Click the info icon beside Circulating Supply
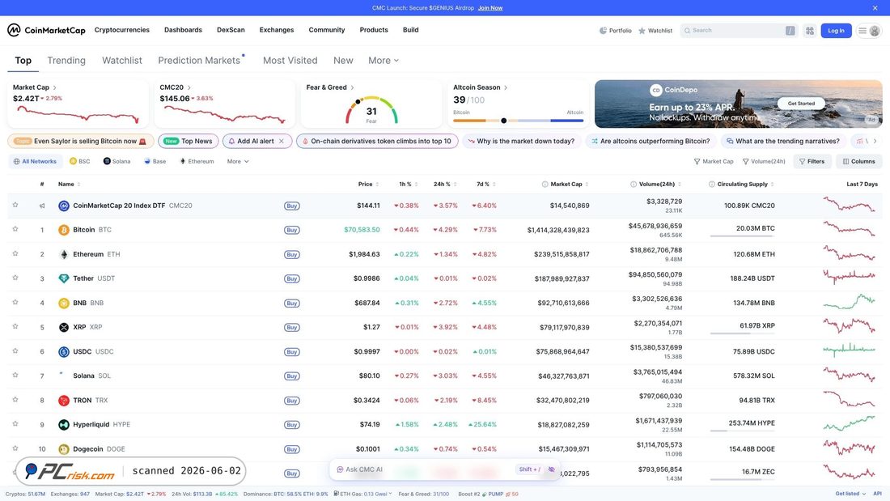Viewport: 890px width, 501px height. [x=712, y=184]
